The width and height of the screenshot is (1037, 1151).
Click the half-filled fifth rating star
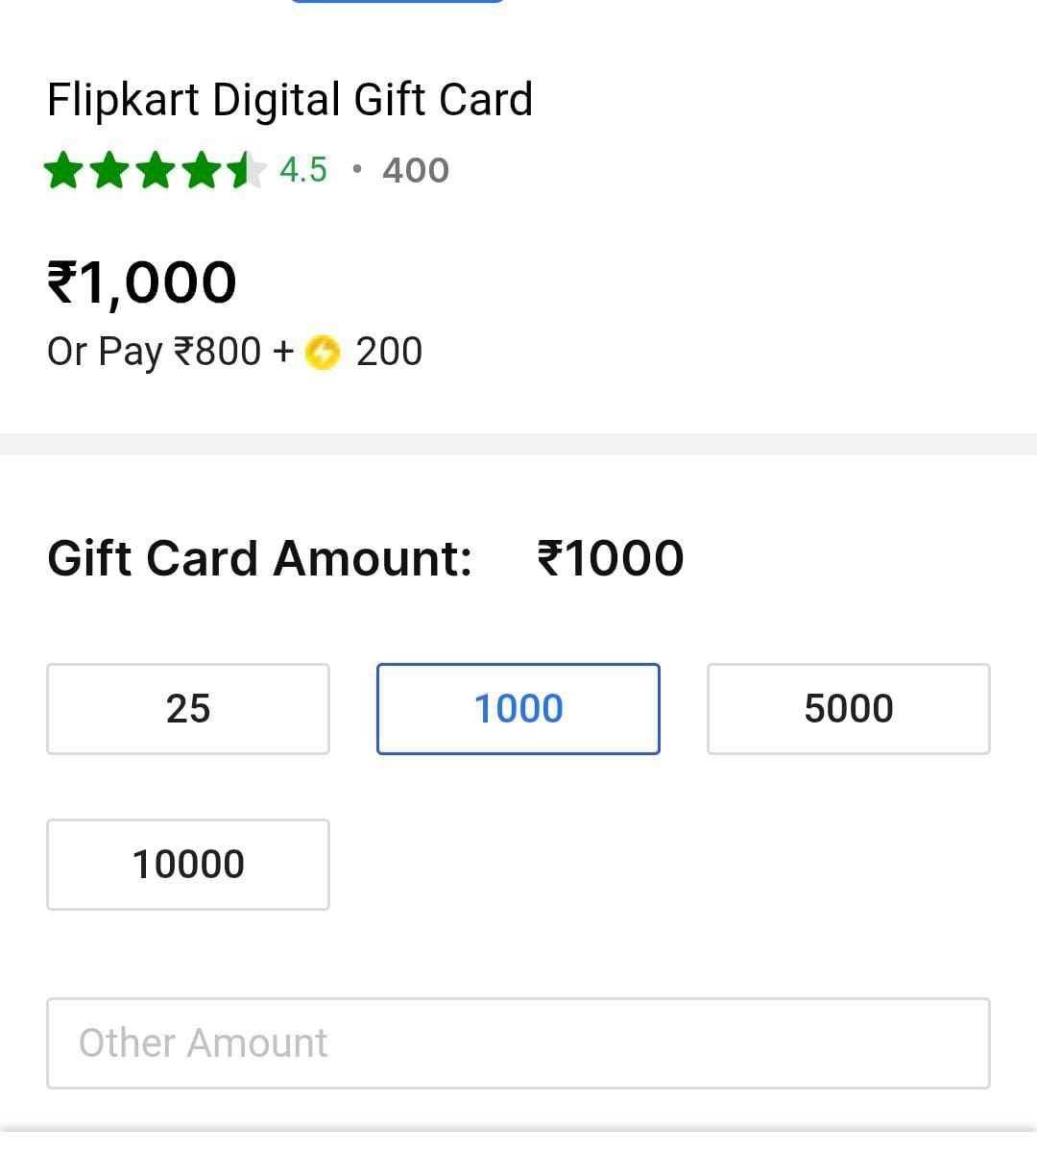(246, 171)
